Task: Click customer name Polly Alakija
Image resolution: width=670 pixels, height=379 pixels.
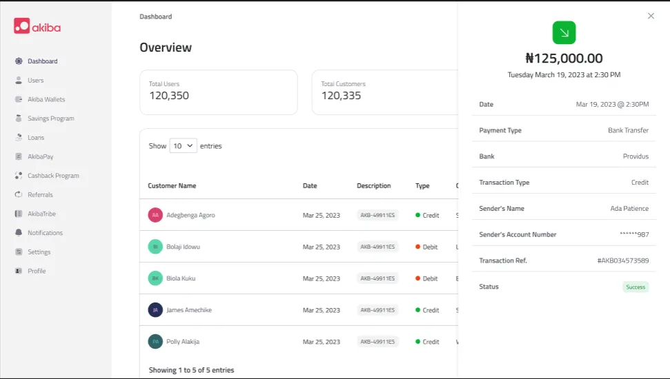Action: point(183,341)
